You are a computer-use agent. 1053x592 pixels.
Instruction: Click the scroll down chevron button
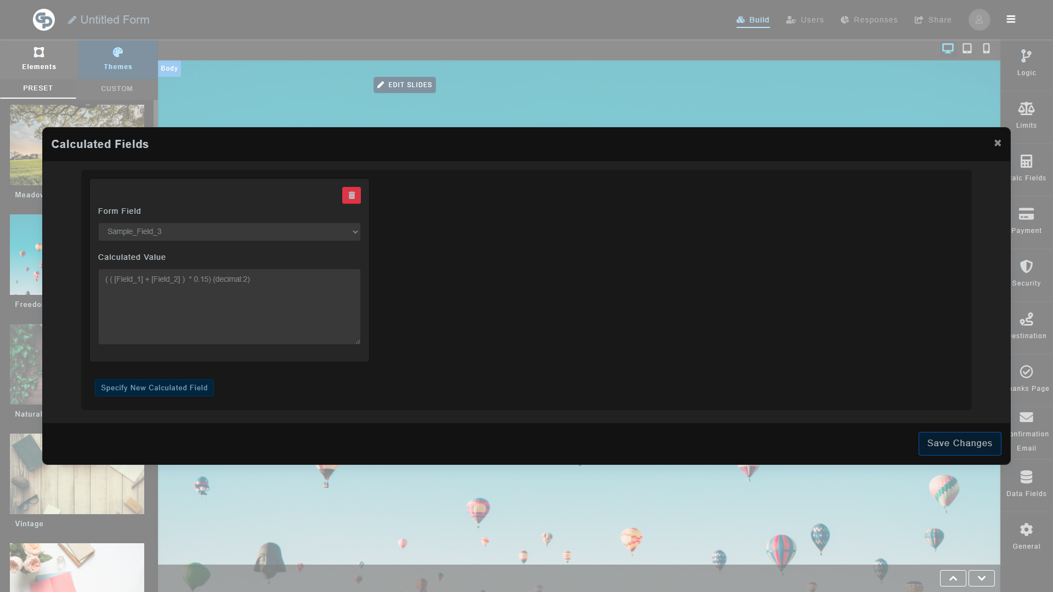981,578
